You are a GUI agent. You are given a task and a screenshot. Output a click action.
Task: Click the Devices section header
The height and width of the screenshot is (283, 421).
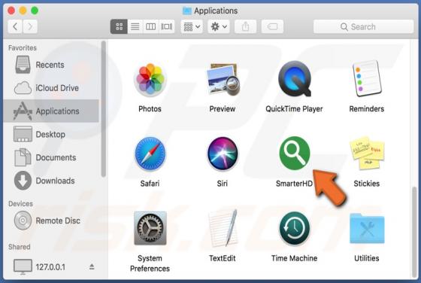pyautogui.click(x=21, y=204)
